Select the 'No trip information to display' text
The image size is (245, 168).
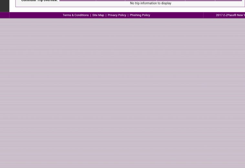(x=151, y=3)
